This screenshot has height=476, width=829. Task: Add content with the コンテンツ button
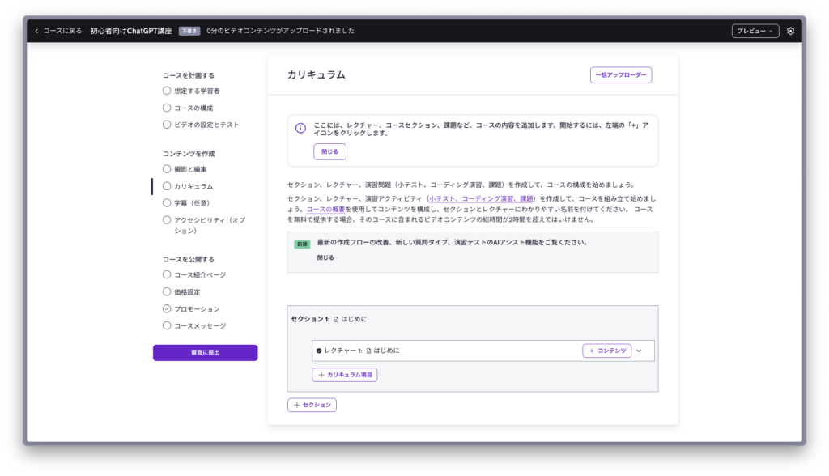click(x=606, y=351)
